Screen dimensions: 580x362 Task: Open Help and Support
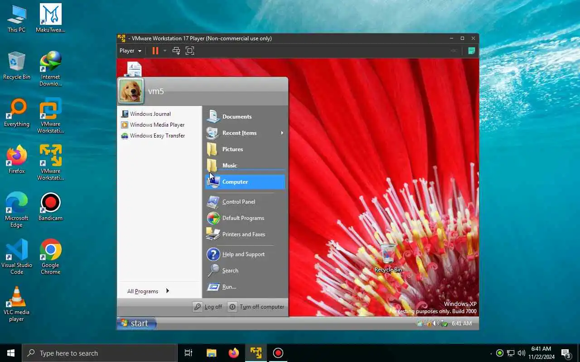pos(245,254)
